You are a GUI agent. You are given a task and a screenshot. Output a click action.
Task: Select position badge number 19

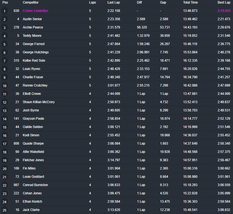[4, 160]
